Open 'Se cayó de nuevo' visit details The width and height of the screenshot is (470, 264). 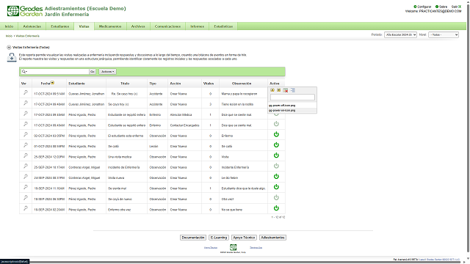26,198
